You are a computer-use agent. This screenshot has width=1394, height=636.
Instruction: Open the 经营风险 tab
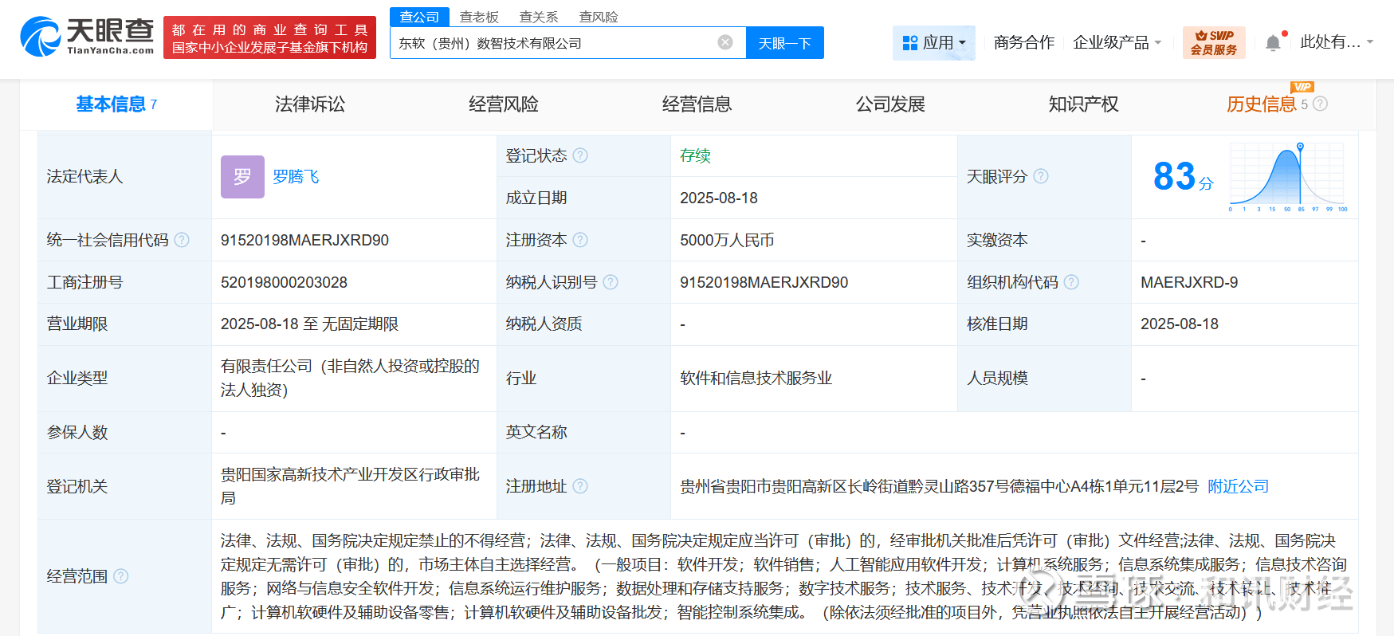(x=504, y=104)
